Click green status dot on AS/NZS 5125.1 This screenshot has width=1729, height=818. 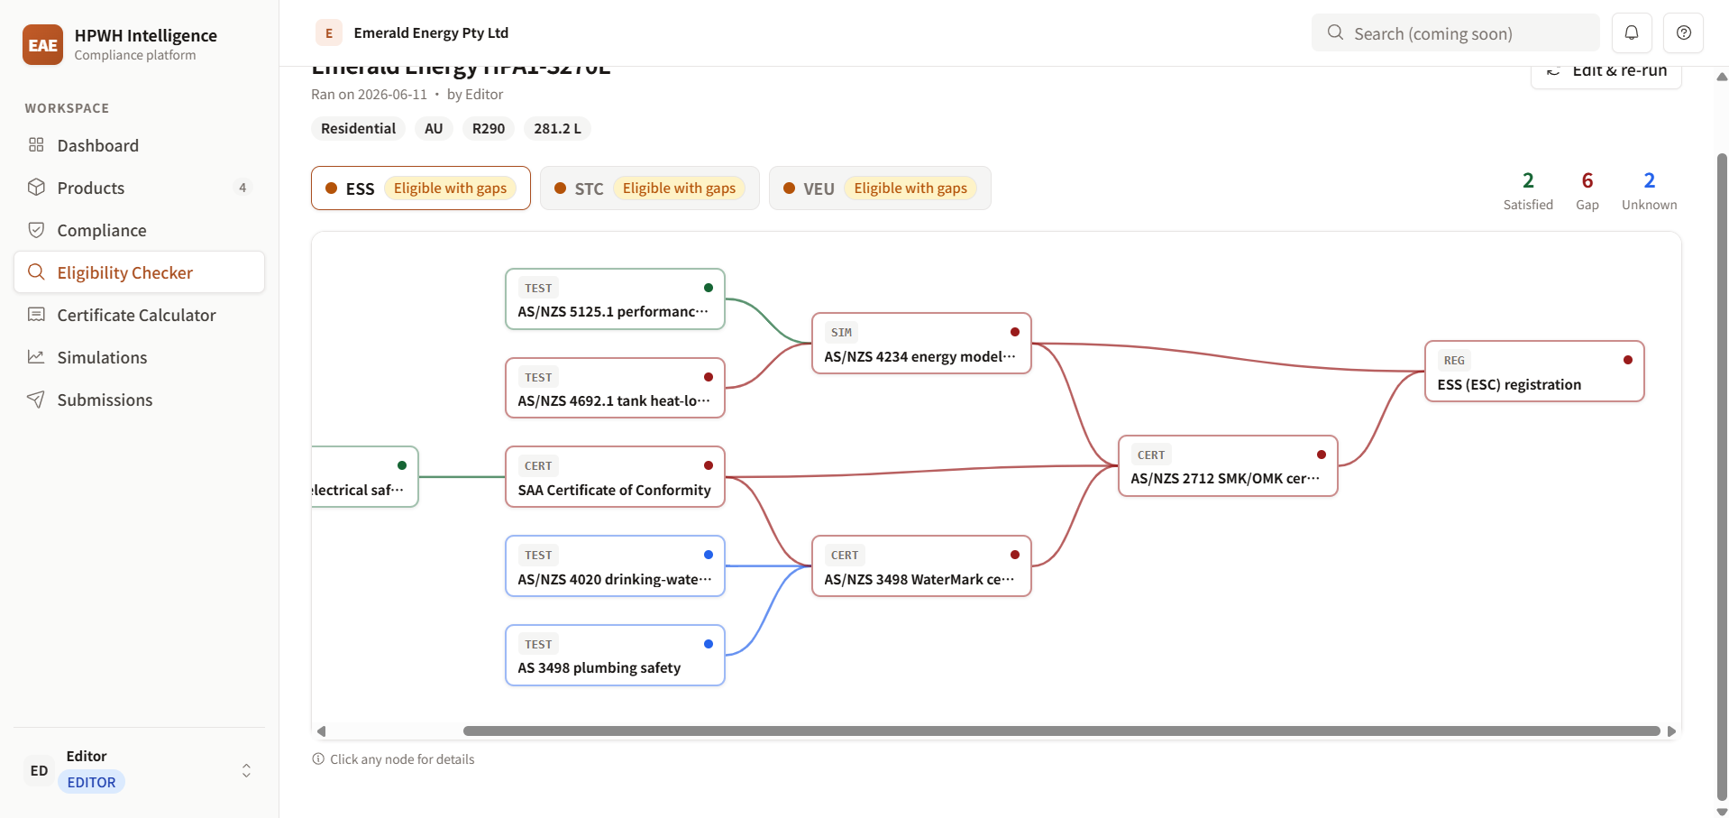[708, 288]
